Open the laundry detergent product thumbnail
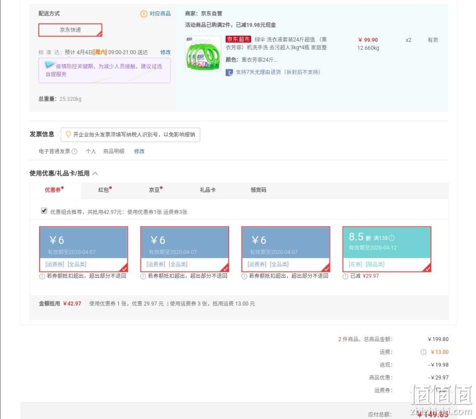Image resolution: width=476 pixels, height=419 pixels. pos(203,54)
